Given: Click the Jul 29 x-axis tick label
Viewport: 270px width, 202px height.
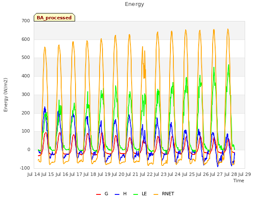Looking at the screenshot, I should coord(245,174).
